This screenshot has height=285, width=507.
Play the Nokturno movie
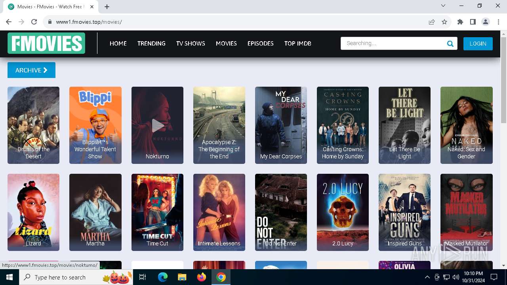click(x=157, y=125)
